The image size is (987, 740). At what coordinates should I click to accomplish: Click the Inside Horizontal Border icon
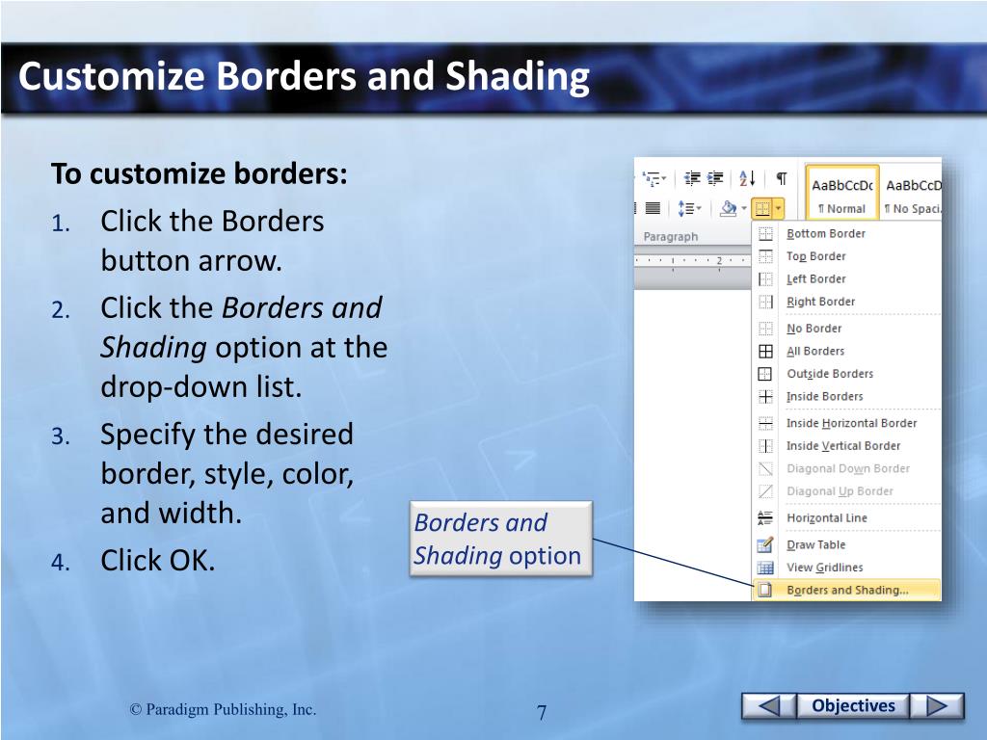(x=765, y=423)
